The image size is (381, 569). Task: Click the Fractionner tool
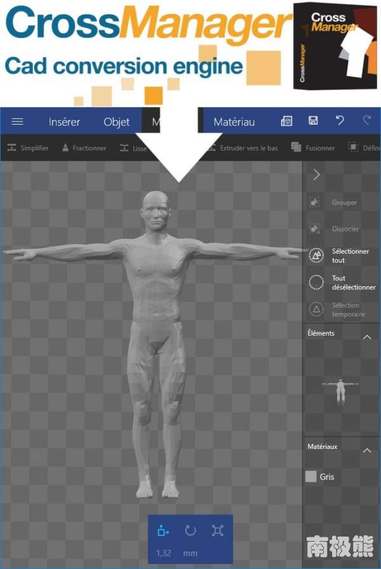[x=84, y=147]
